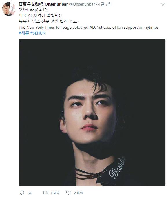Click the Dinerds logo on photo collar
Viewport: 168px width, 197px height.
(x=117, y=168)
